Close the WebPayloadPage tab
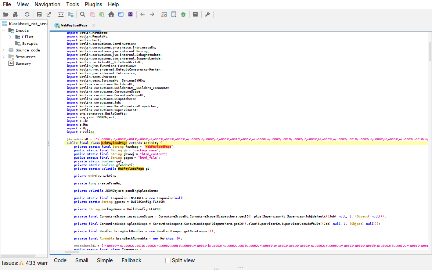This screenshot has height=270, width=432. point(94,25)
